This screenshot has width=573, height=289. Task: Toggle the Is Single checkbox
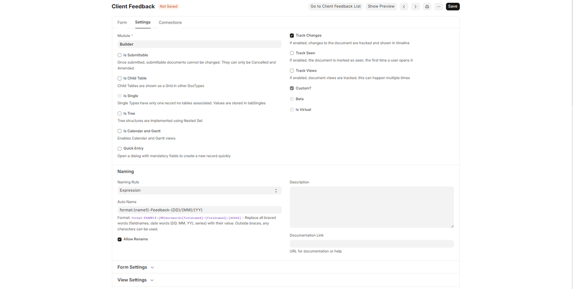(120, 96)
